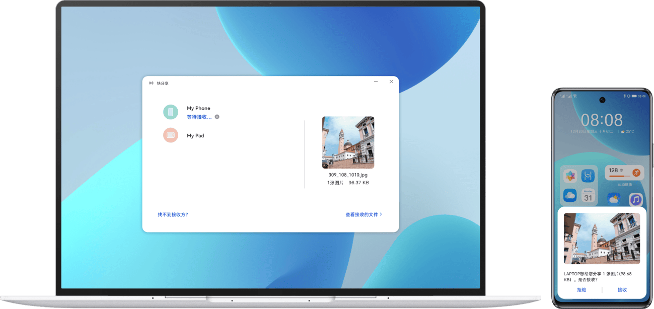The height and width of the screenshot is (309, 654).
Task: Cancel the pending transfer to My Phone
Action: [x=217, y=117]
